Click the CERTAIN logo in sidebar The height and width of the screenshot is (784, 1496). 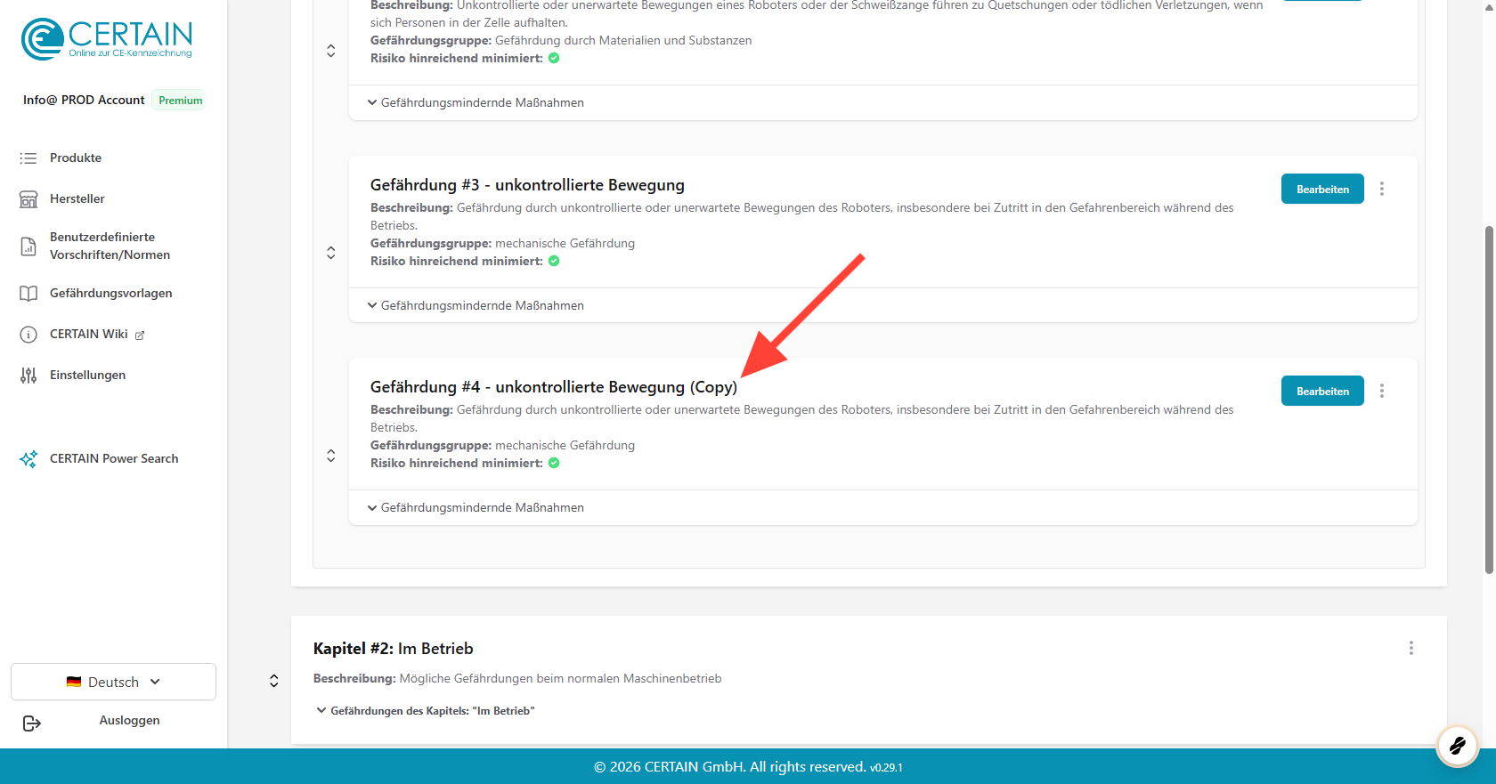pyautogui.click(x=107, y=39)
